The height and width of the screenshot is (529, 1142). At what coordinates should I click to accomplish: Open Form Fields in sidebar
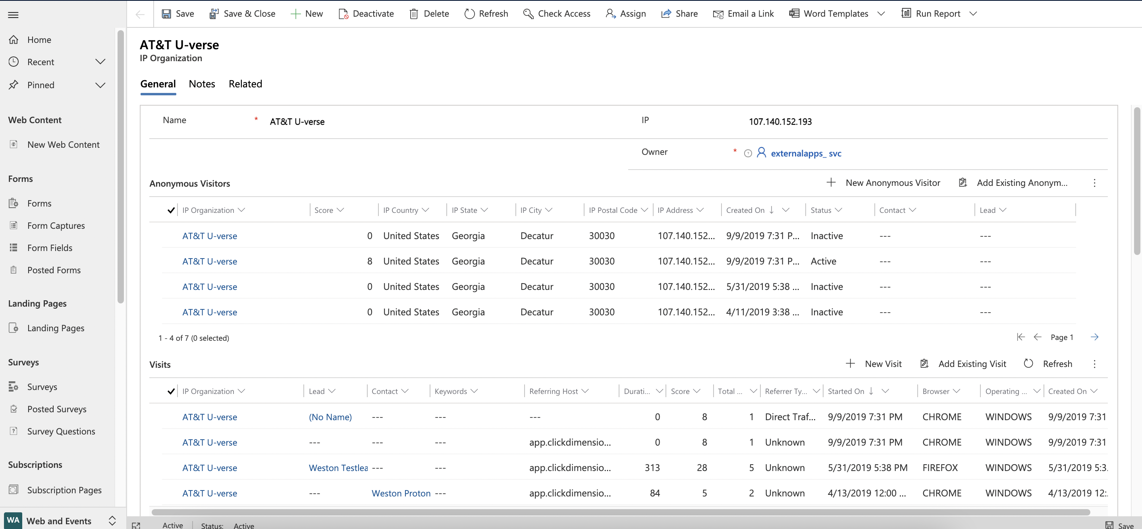(50, 248)
